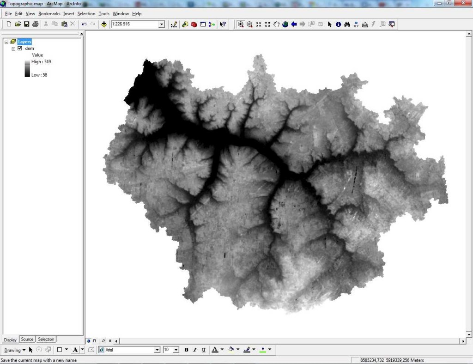Switch to the Source tab

pyautogui.click(x=27, y=340)
